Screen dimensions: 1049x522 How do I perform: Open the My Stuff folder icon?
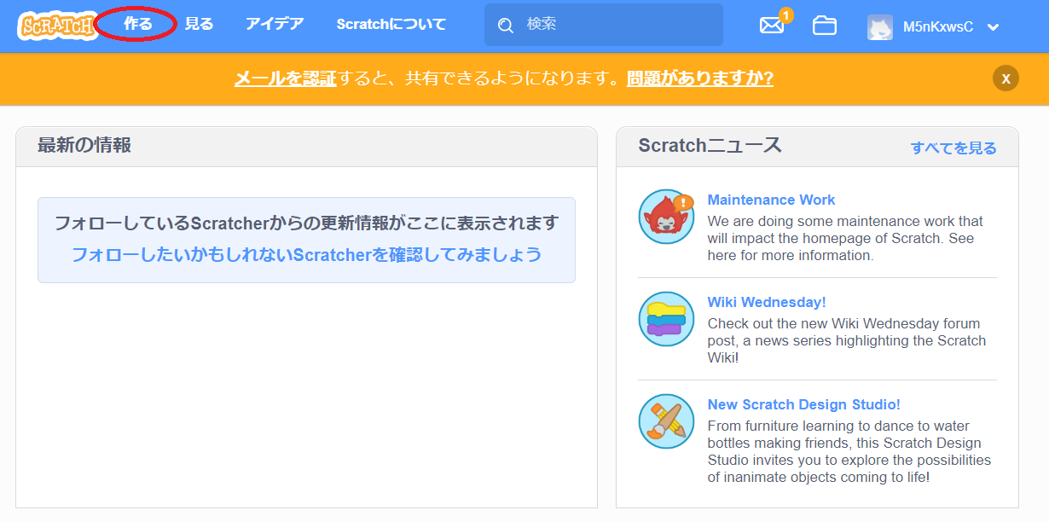(x=825, y=26)
